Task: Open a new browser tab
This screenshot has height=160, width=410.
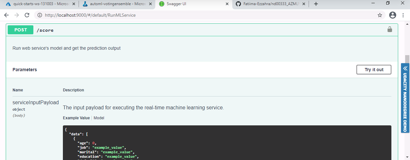Action: (316, 4)
